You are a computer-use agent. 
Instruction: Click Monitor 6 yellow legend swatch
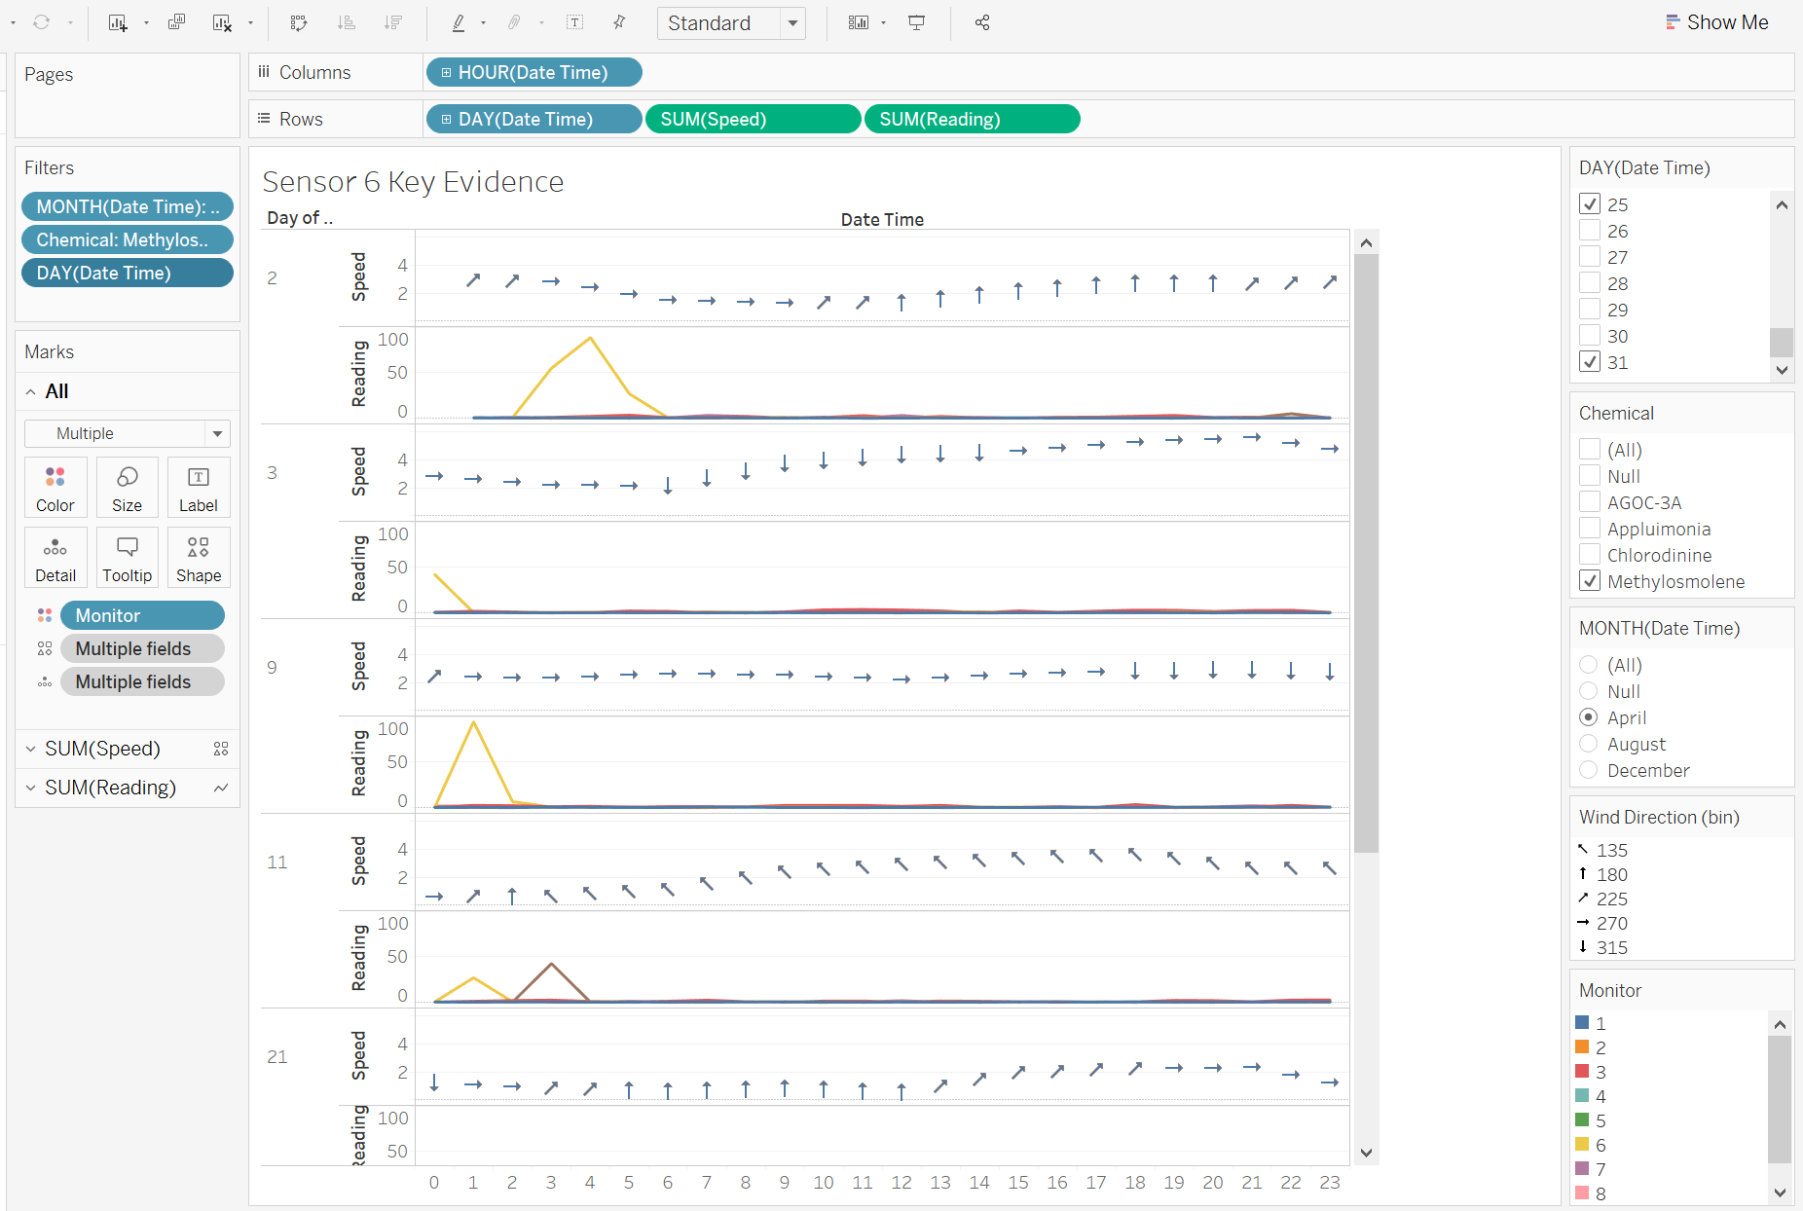coord(1582,1144)
